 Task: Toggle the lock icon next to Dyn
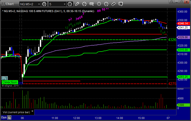(9, 117)
